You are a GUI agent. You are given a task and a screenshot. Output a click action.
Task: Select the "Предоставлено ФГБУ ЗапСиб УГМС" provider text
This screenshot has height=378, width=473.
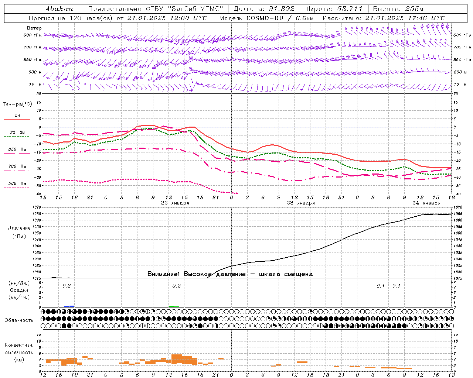[x=156, y=9]
